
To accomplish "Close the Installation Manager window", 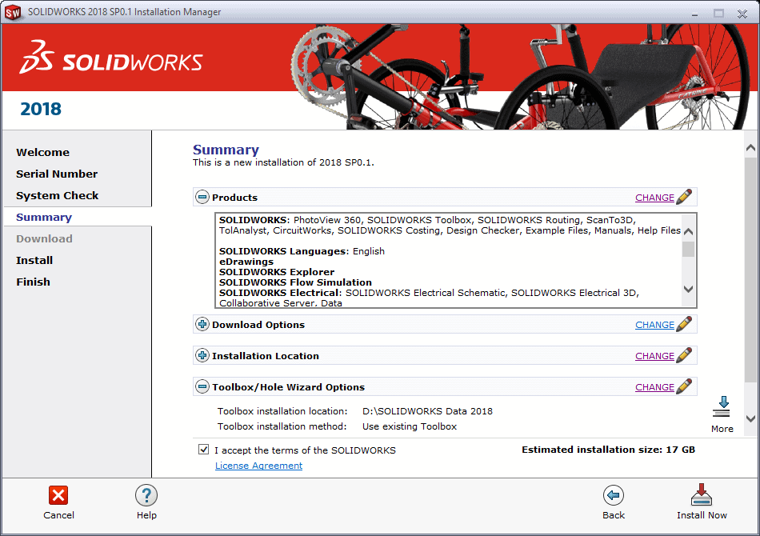I will (742, 14).
